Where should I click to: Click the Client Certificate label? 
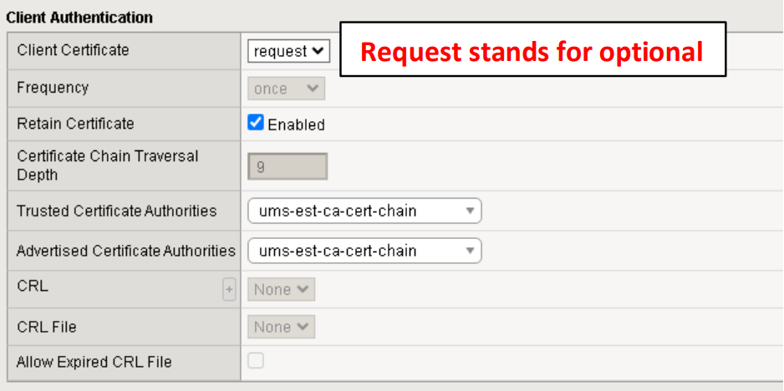[x=73, y=50]
